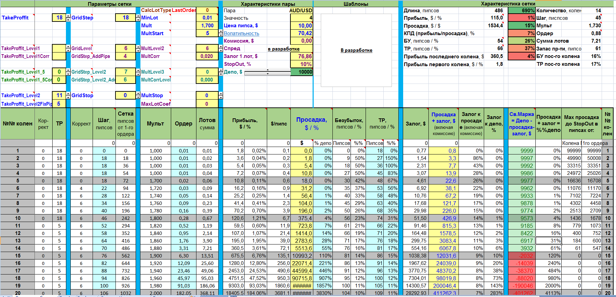Select the GridStep value cell showing 18

125,18
